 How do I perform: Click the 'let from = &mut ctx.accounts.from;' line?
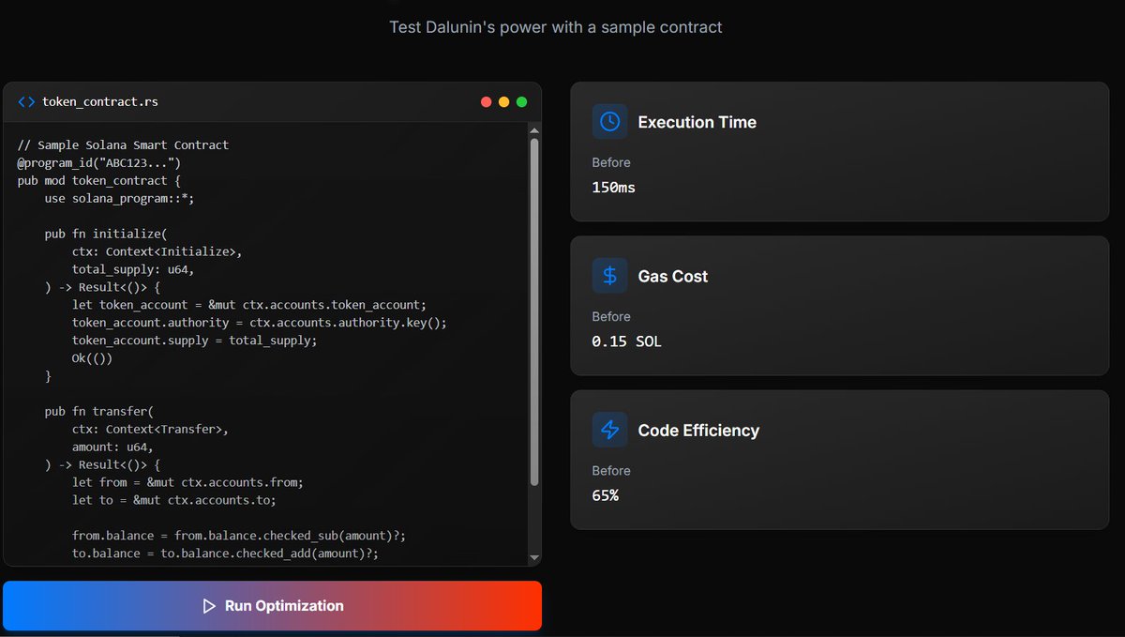point(187,482)
